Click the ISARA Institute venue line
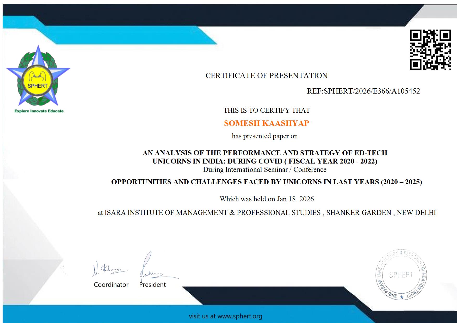457x323 pixels. point(266,213)
